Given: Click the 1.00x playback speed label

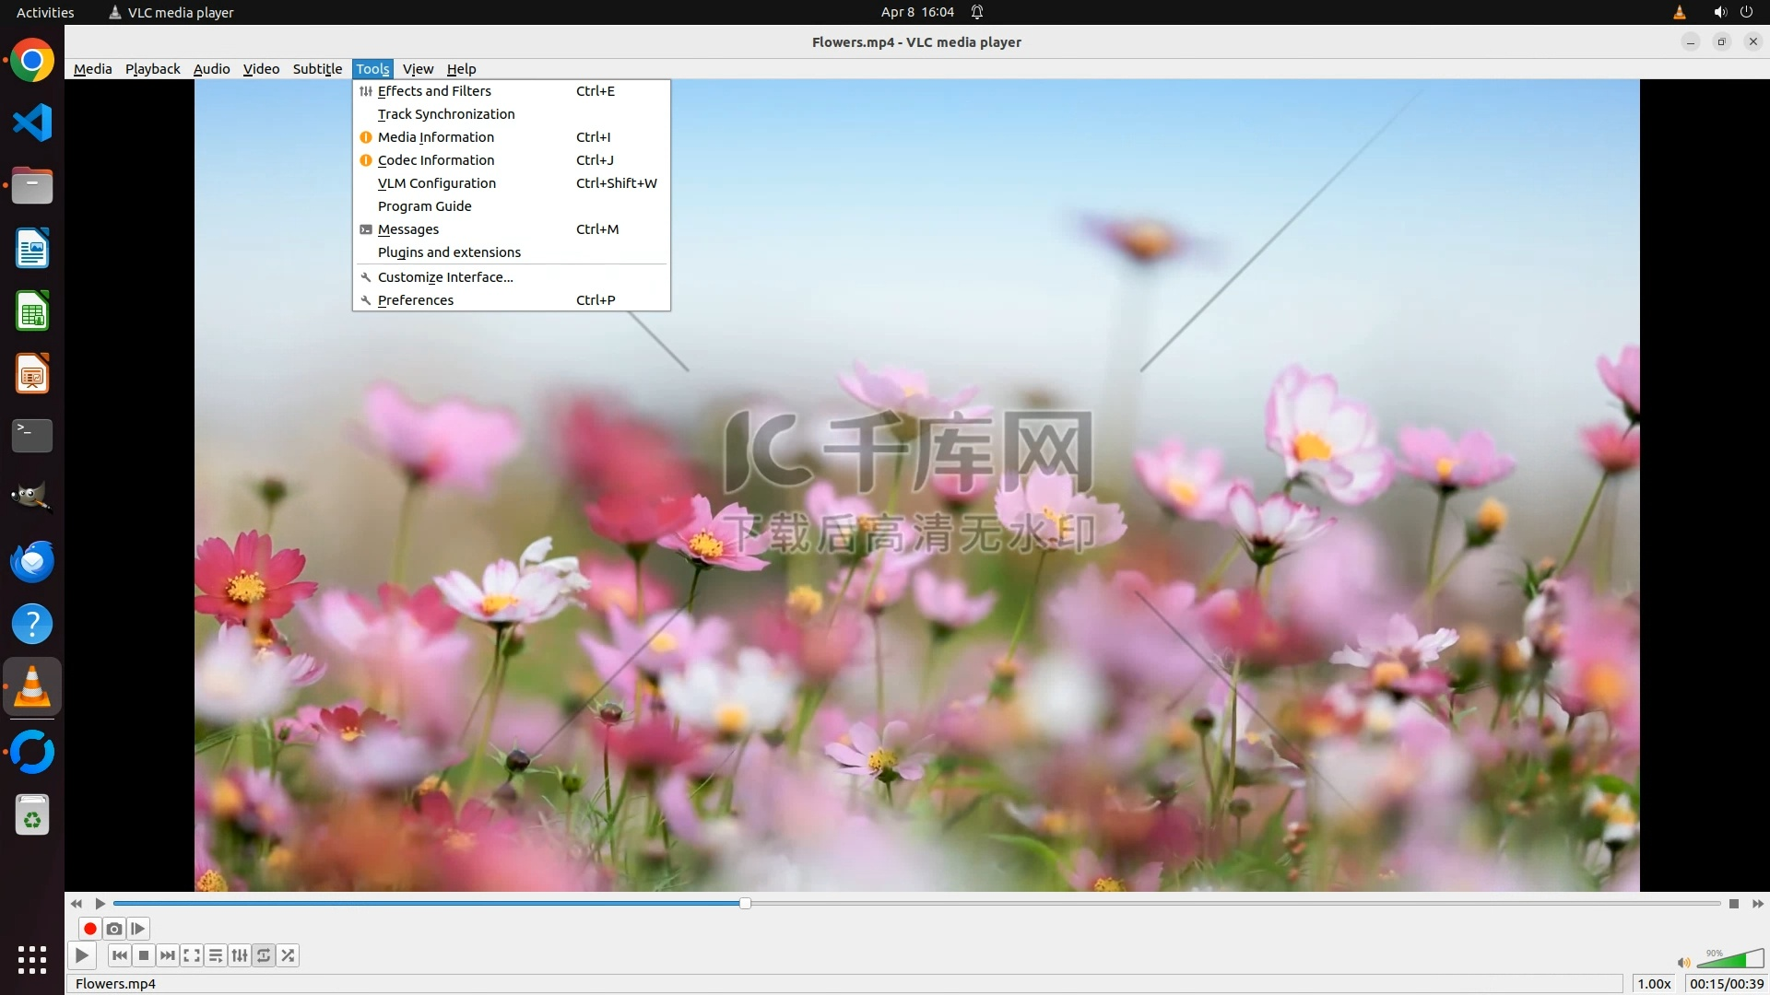Looking at the screenshot, I should pyautogui.click(x=1654, y=984).
